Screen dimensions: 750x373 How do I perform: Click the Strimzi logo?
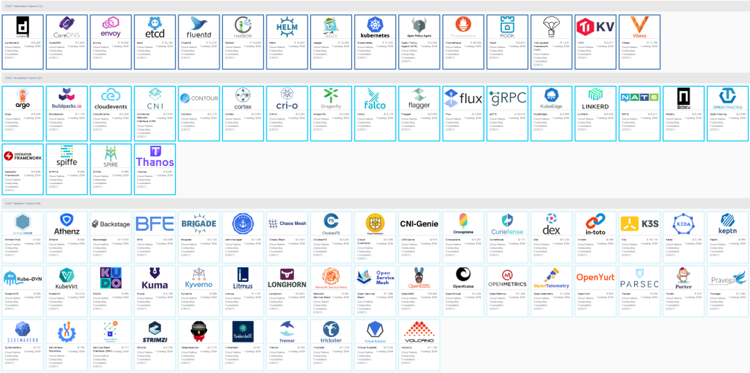click(x=155, y=331)
